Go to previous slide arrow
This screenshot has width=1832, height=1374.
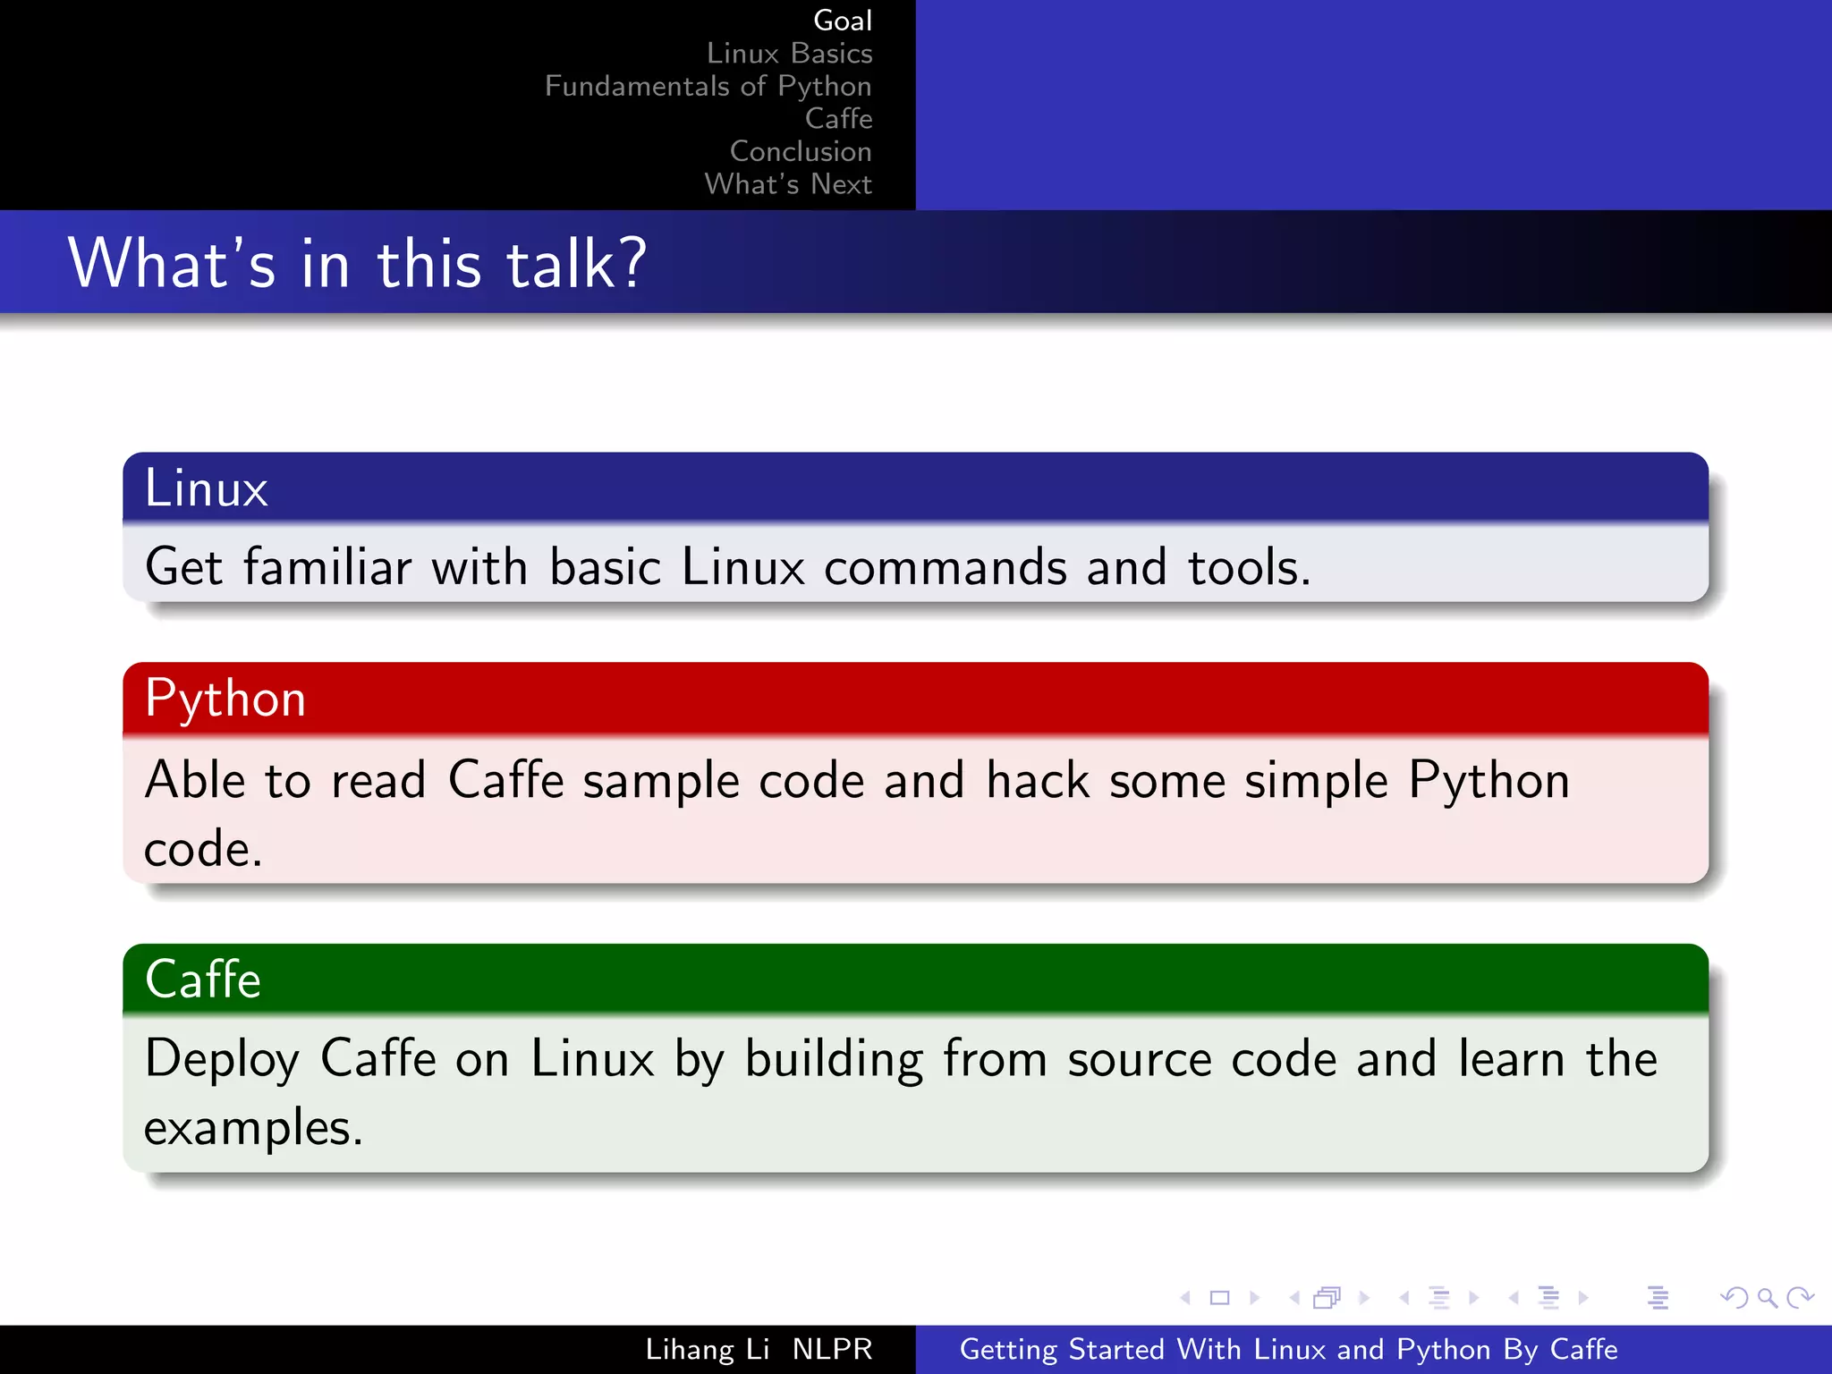click(x=1185, y=1297)
